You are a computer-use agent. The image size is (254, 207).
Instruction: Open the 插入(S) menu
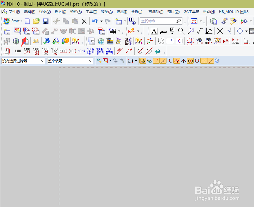click(60, 12)
